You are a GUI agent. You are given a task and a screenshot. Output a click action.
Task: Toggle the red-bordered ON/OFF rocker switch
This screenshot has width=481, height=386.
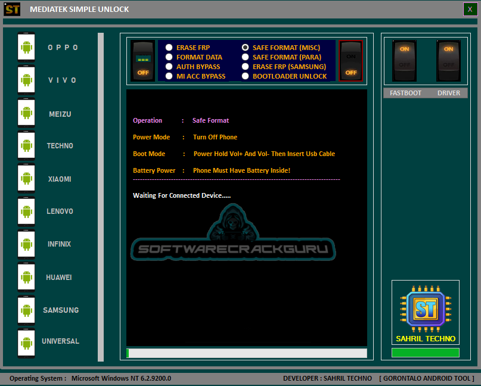pyautogui.click(x=350, y=61)
